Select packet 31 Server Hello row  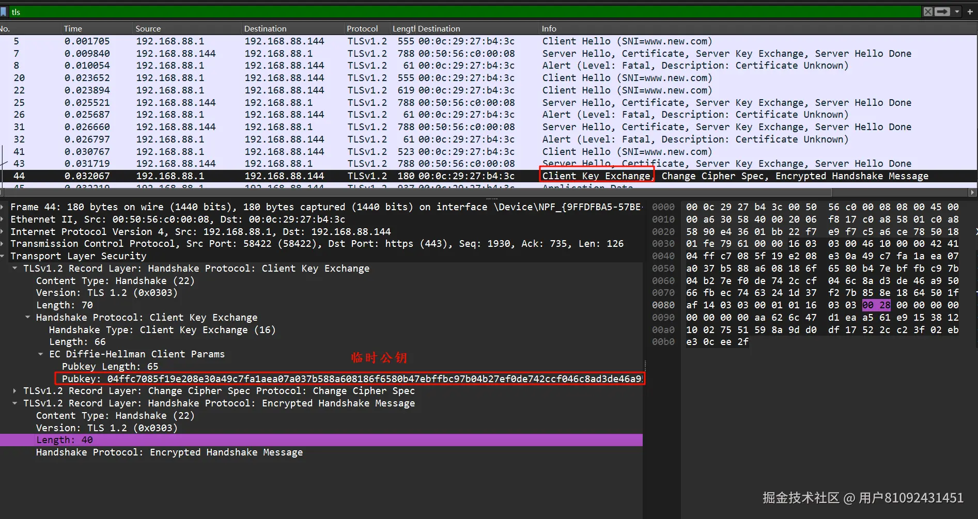pyautogui.click(x=488, y=127)
